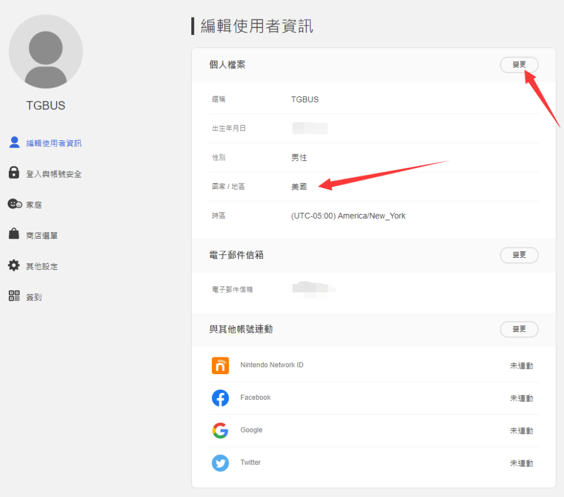Click the blurred email address value

[x=314, y=289]
